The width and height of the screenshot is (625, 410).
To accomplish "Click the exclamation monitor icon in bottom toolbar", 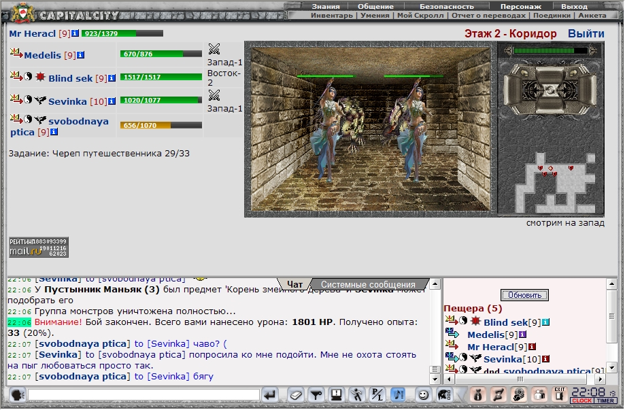I will pos(337,395).
